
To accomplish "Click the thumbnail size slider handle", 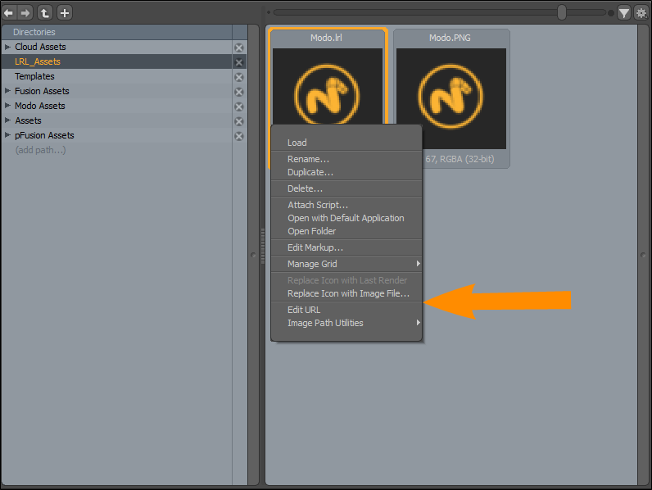I will [x=562, y=12].
